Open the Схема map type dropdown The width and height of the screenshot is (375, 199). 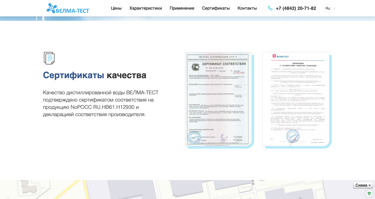(363, 185)
